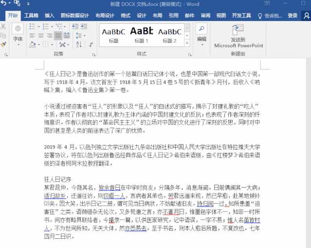
Task: Toggle Justify paragraph alignment
Action: tap(58, 36)
